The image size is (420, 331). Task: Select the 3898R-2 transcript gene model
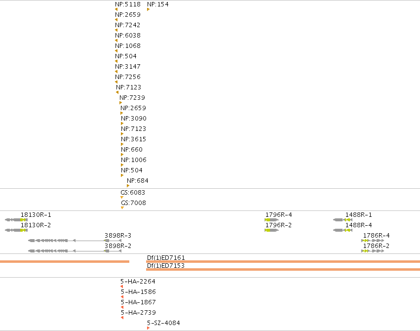[75, 251]
